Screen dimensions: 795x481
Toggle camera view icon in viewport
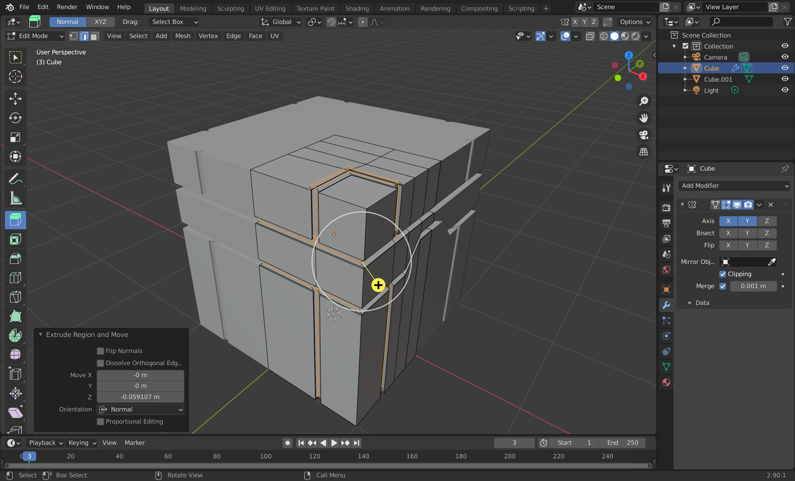pyautogui.click(x=643, y=135)
